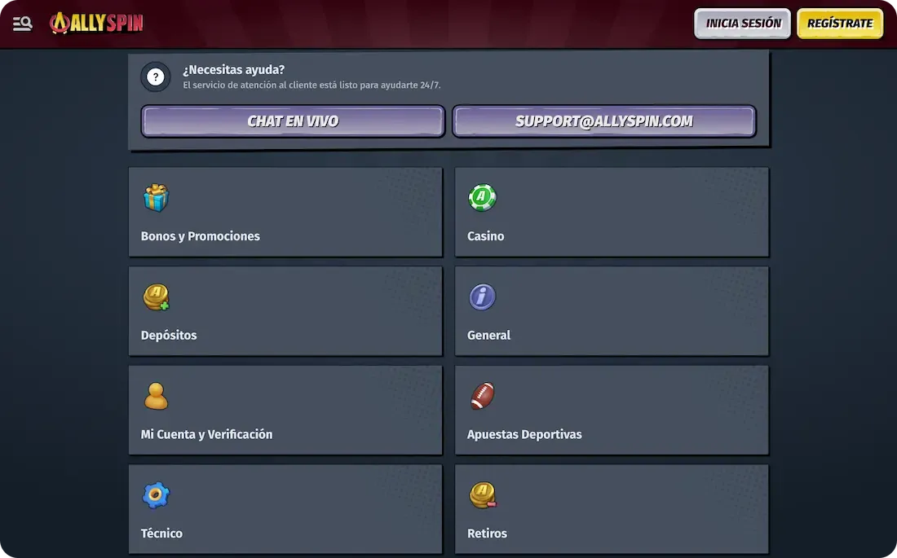Image resolution: width=897 pixels, height=558 pixels.
Task: Click the person icon for Mi Cuenta
Action: [156, 397]
